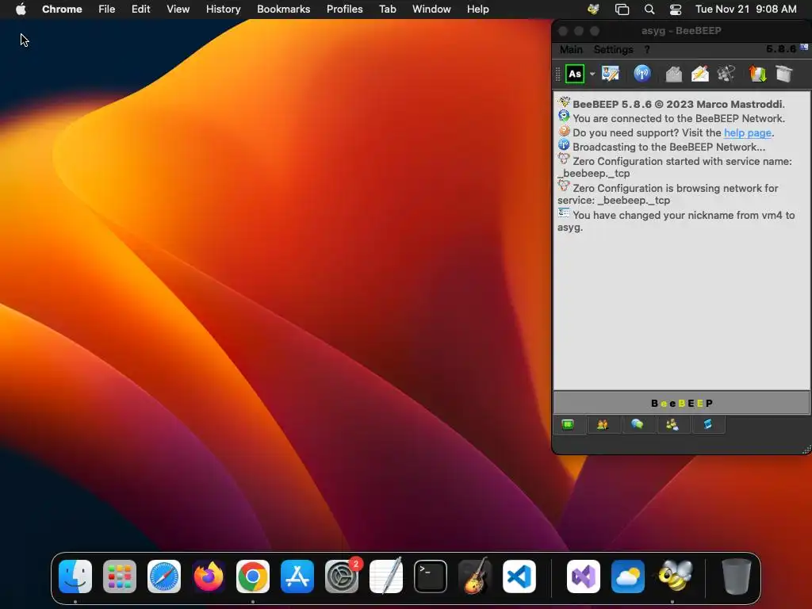
Task: Open the file transfer arrows icon
Action: [757, 74]
